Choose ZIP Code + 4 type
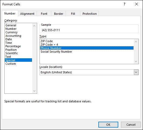This screenshot has height=130, width=143. click(87, 45)
